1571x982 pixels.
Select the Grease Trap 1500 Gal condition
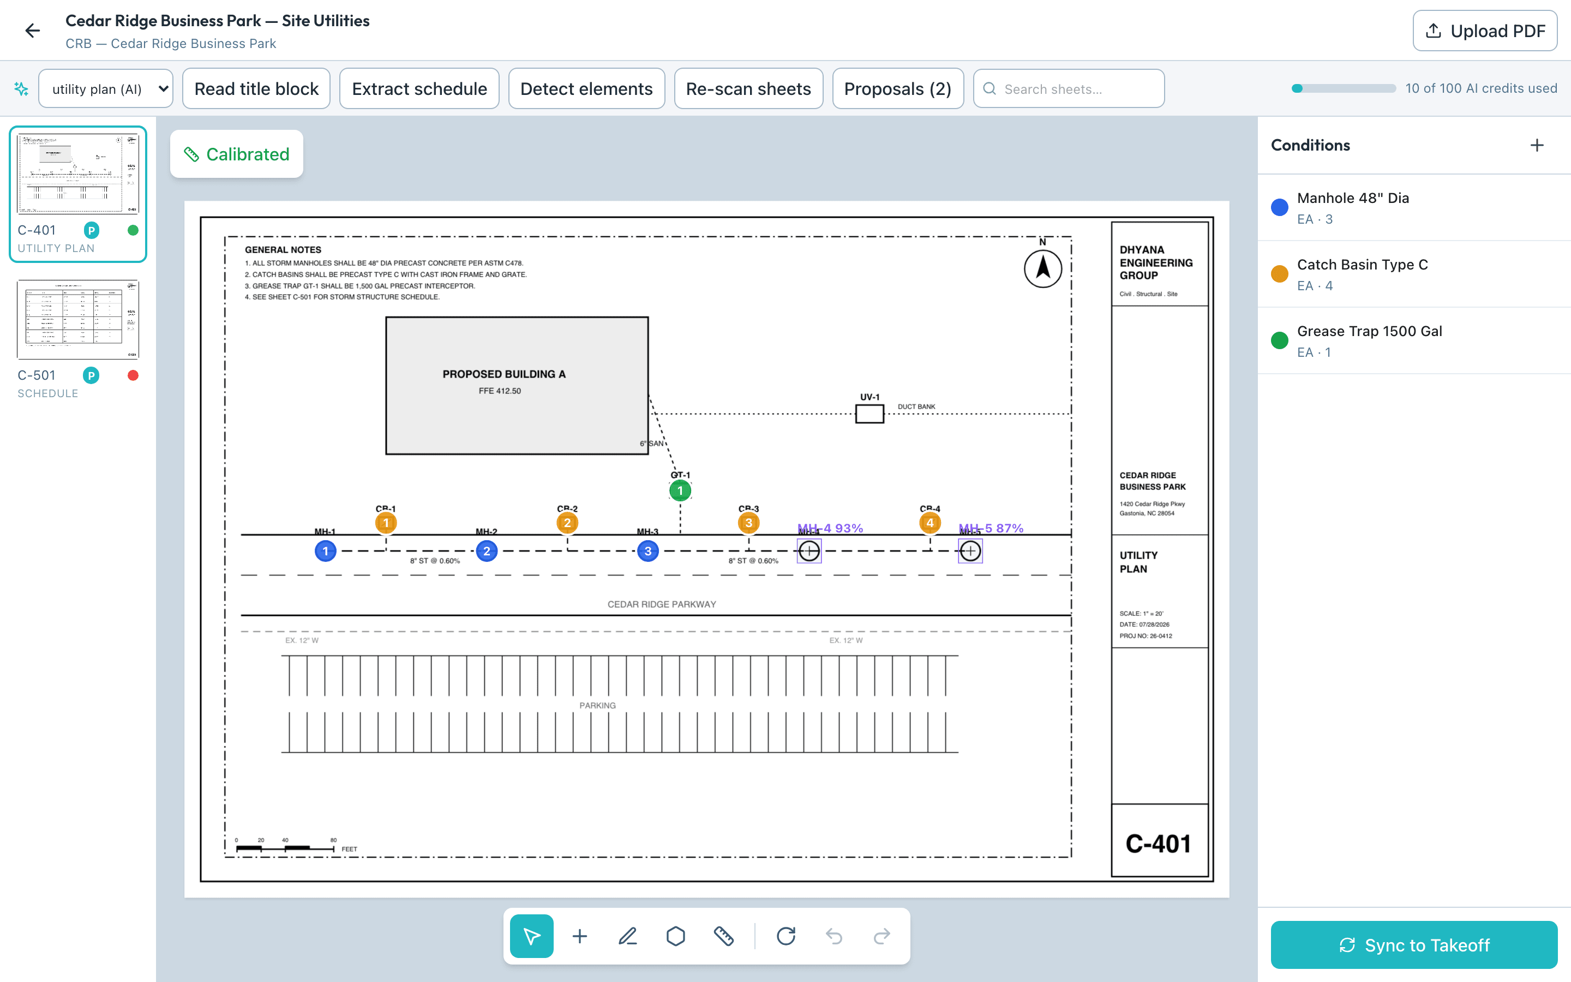point(1414,341)
